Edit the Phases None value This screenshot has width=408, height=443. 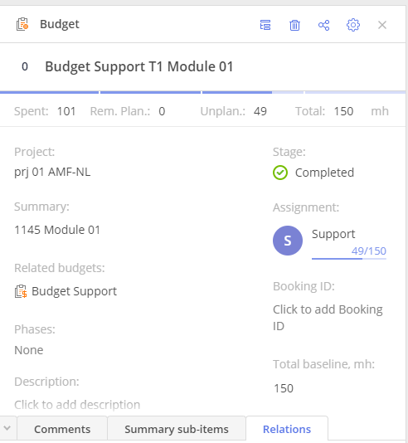(x=29, y=350)
